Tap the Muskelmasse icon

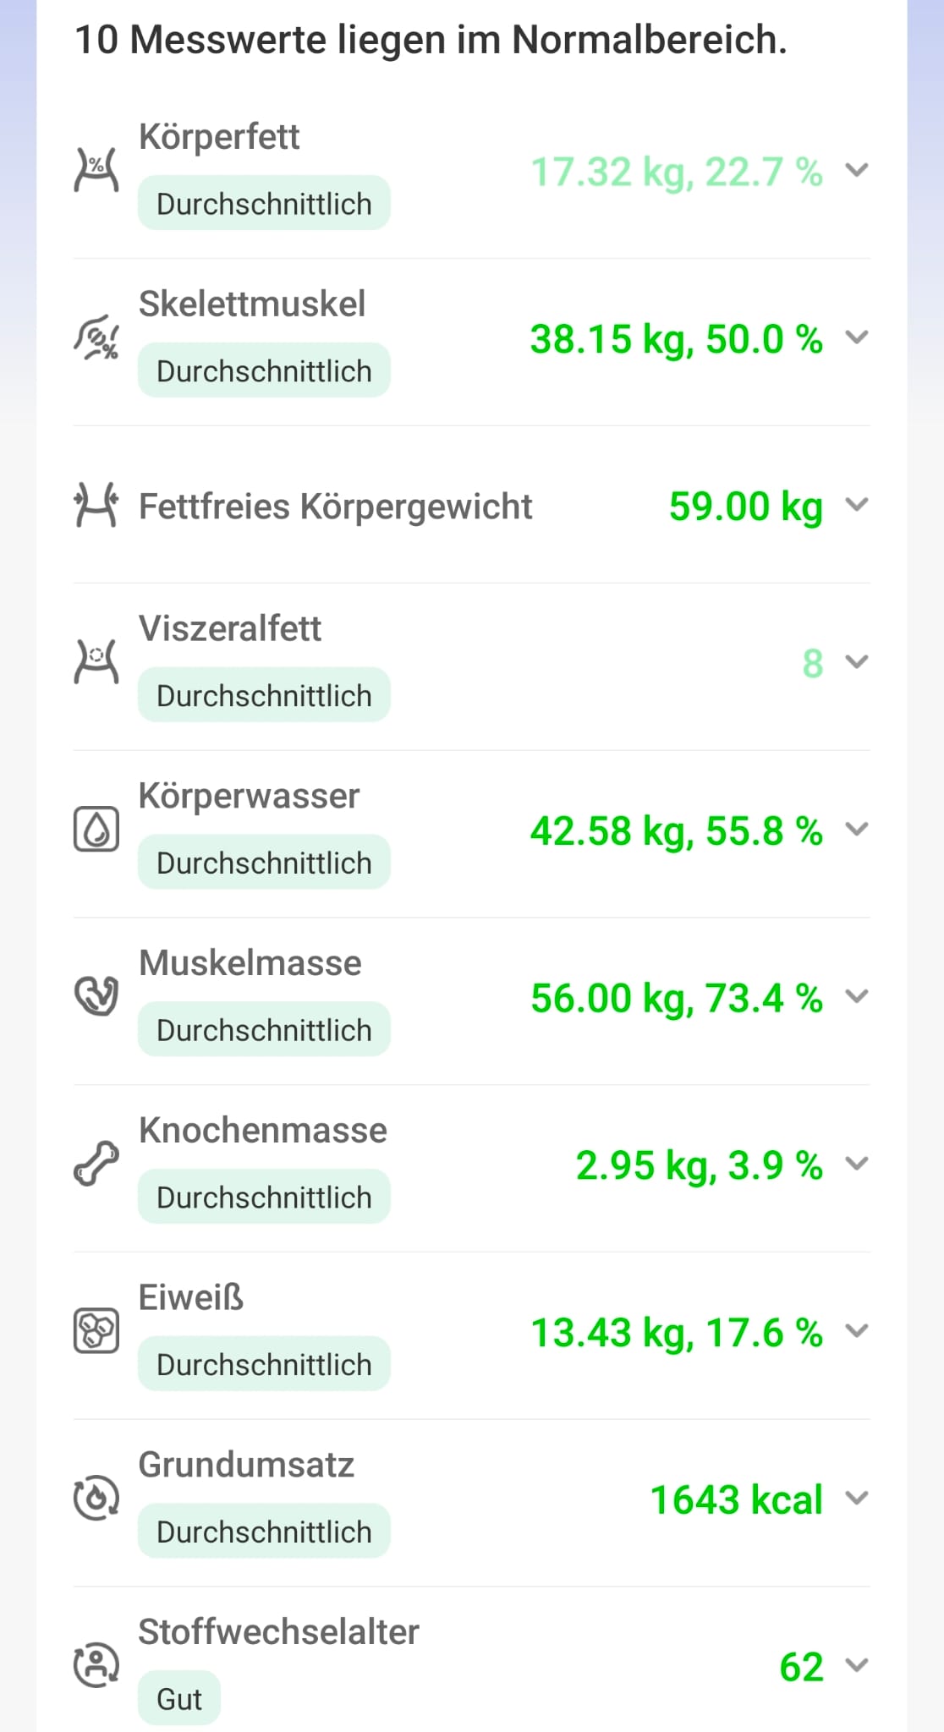(x=96, y=995)
